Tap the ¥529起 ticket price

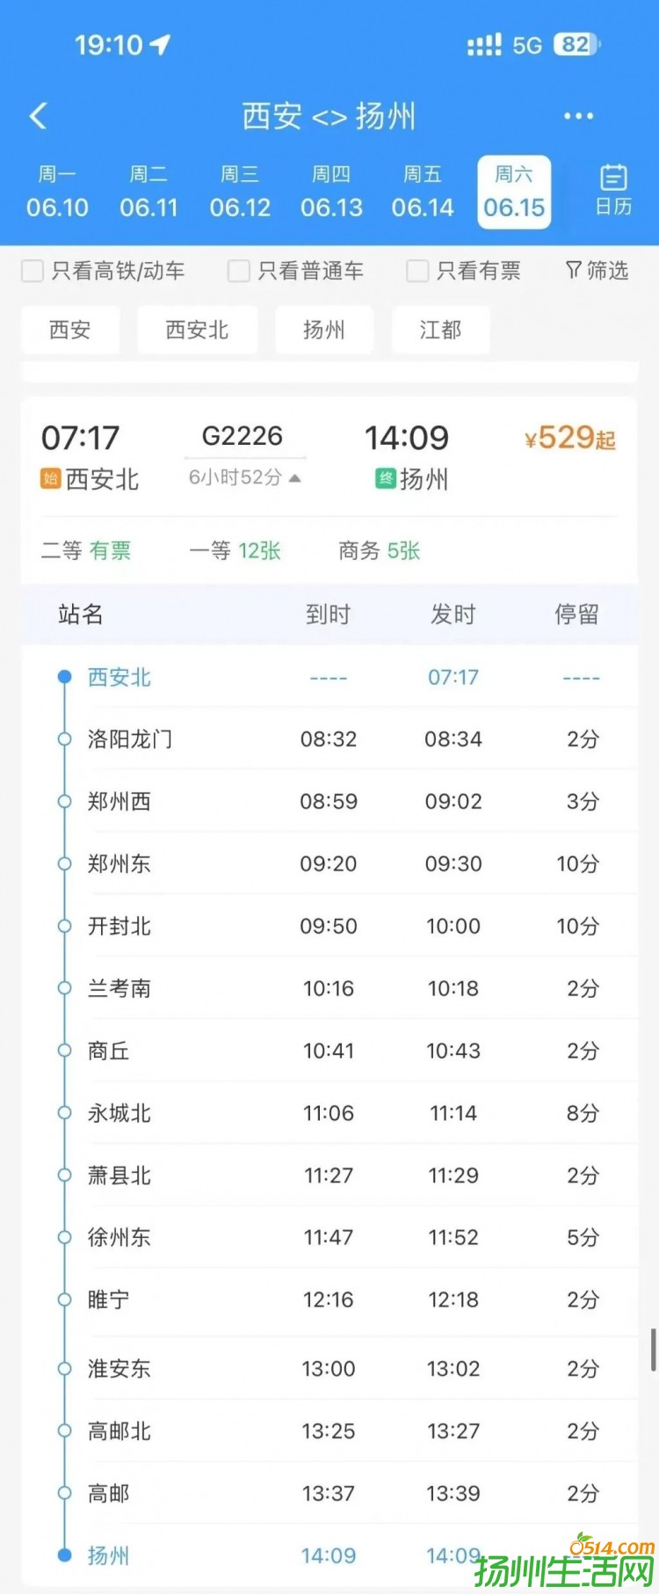click(569, 438)
